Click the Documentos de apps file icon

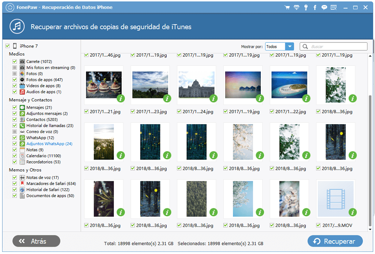tap(22, 196)
